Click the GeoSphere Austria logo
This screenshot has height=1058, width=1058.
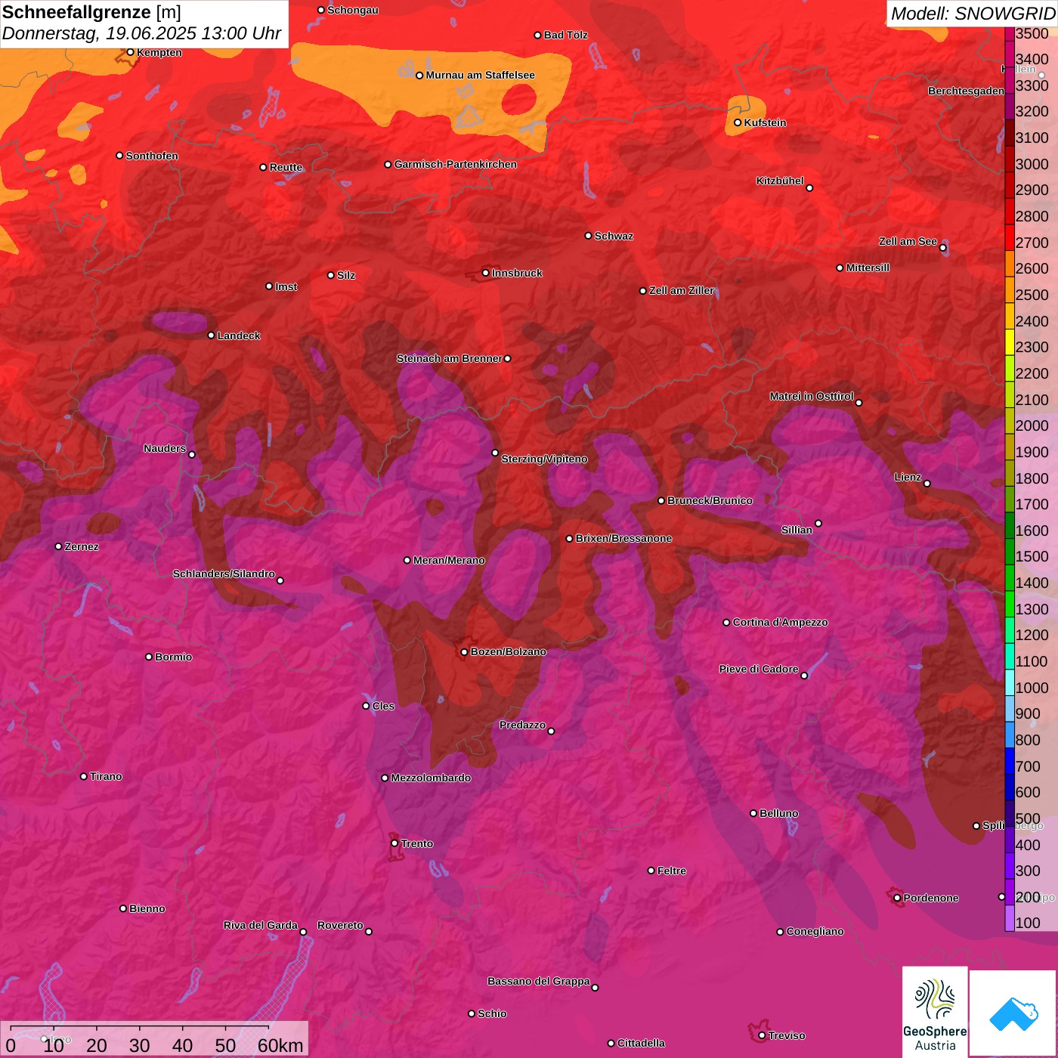pyautogui.click(x=935, y=1011)
